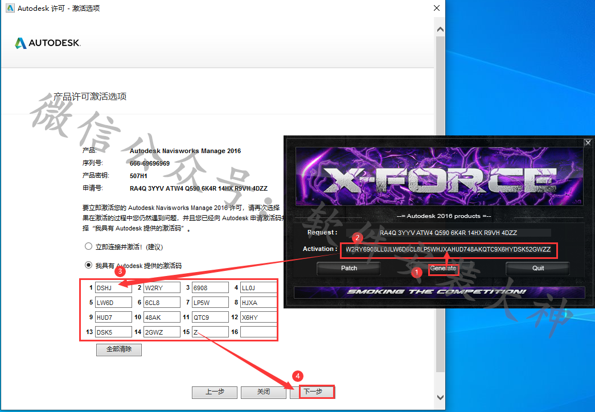Select the '立即连接并激活！(建议)' radio option
The image size is (595, 412).
[x=88, y=246]
